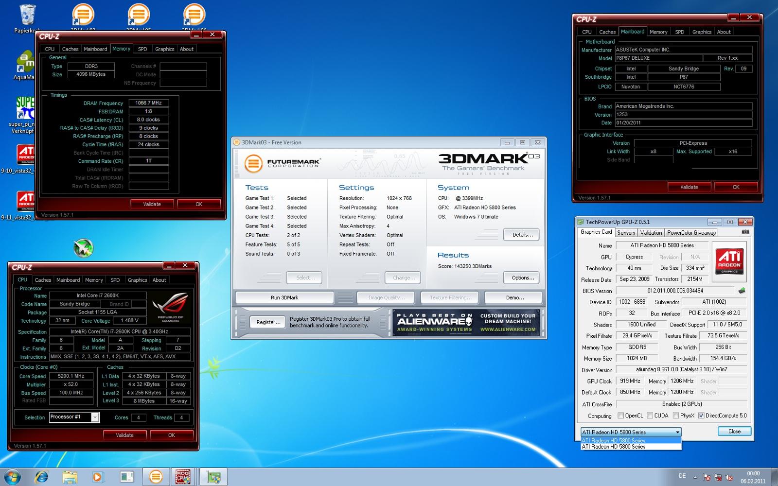The width and height of the screenshot is (778, 486).
Task: Click the DE language indicator
Action: 682,476
